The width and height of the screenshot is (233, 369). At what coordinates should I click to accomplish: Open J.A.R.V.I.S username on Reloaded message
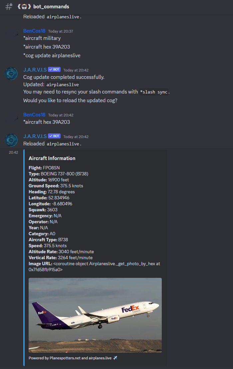point(35,136)
